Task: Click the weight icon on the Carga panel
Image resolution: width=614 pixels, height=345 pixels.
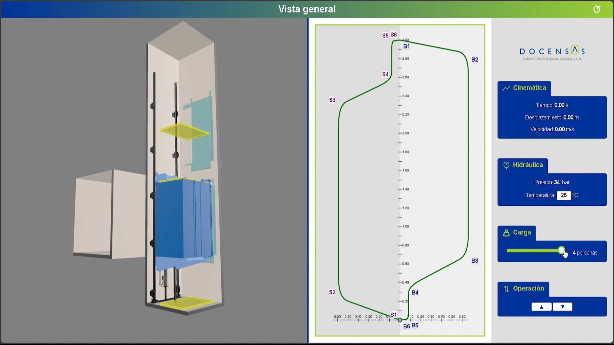Action: click(x=506, y=233)
